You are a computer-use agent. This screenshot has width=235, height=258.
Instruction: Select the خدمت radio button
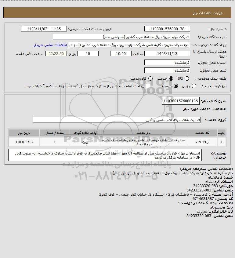171,79
